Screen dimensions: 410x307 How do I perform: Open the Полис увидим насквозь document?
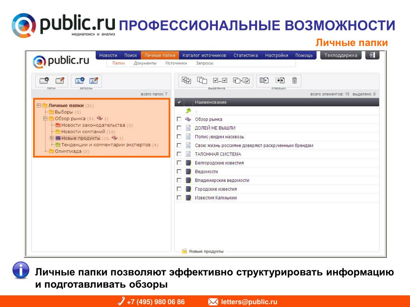pyautogui.click(x=219, y=137)
